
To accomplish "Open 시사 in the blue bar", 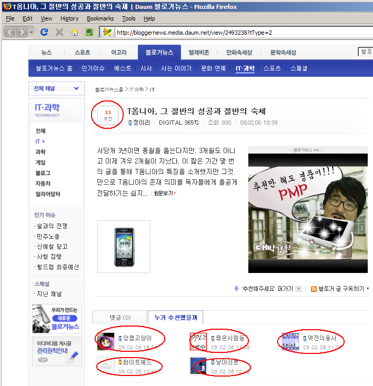I will tap(146, 68).
